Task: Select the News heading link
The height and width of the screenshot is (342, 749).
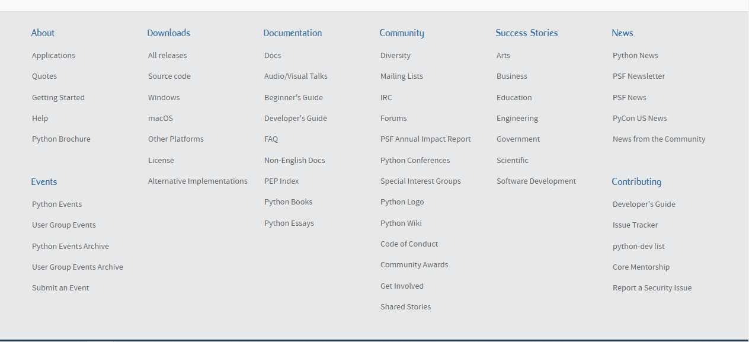Action: 622,33
